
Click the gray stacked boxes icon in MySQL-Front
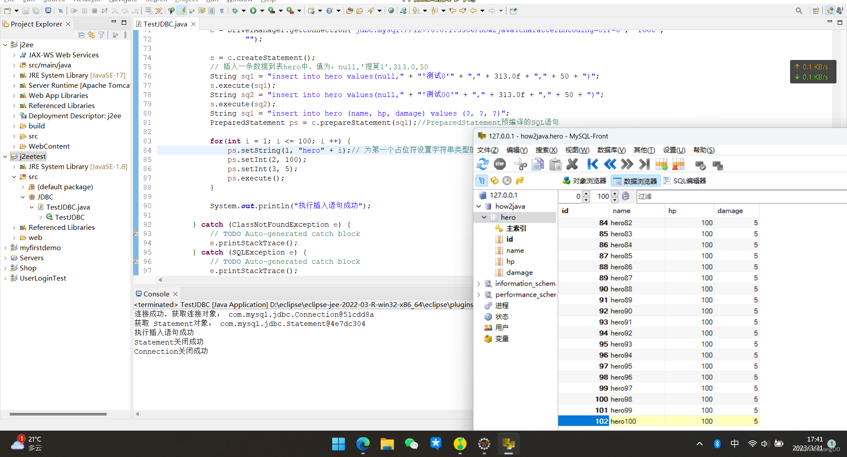(x=718, y=165)
